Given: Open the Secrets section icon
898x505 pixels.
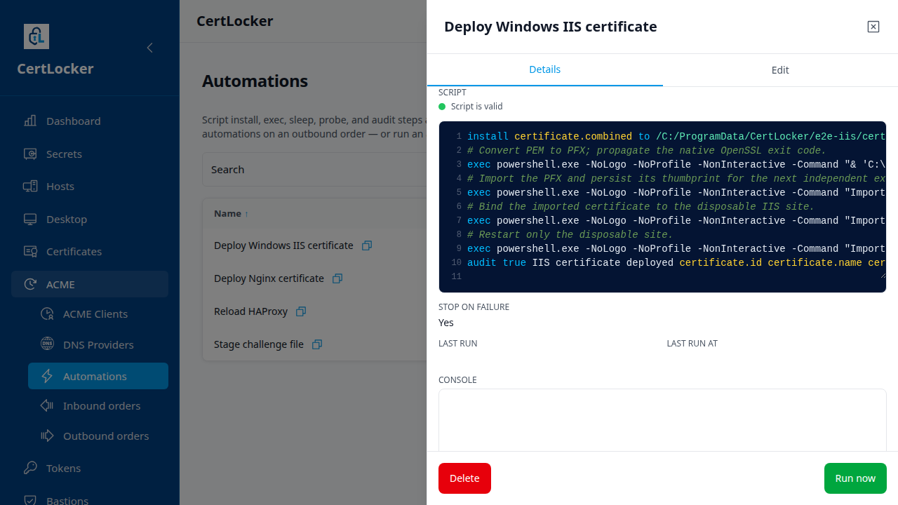Looking at the screenshot, I should click(x=30, y=154).
